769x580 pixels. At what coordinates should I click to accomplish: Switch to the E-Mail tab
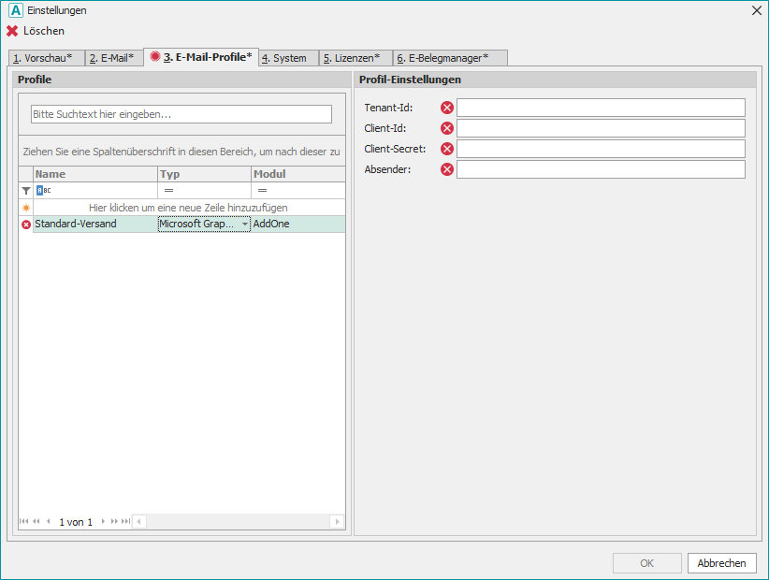114,58
